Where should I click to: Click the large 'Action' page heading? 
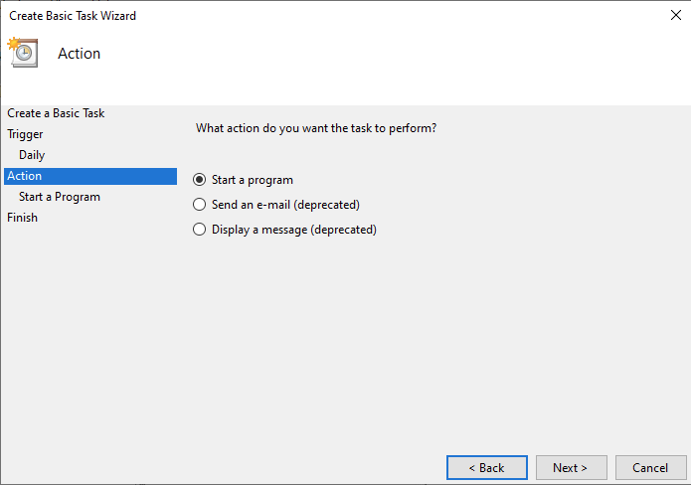(80, 54)
